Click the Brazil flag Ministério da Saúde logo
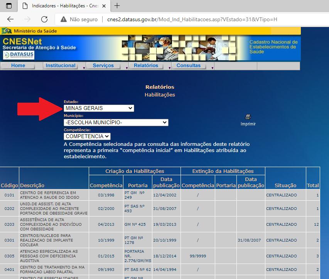 (7, 31)
